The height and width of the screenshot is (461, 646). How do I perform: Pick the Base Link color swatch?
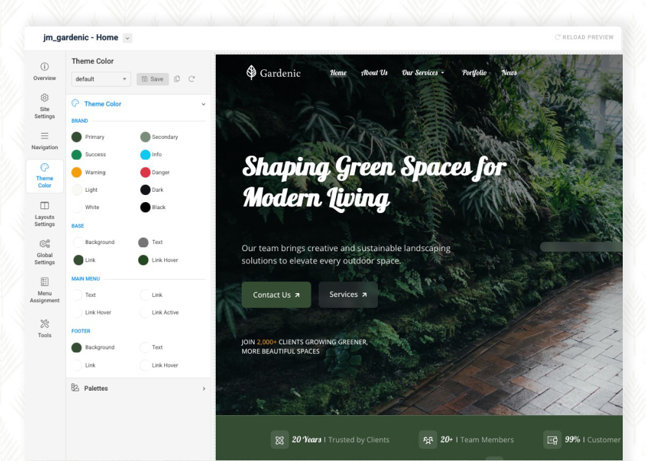coord(78,260)
